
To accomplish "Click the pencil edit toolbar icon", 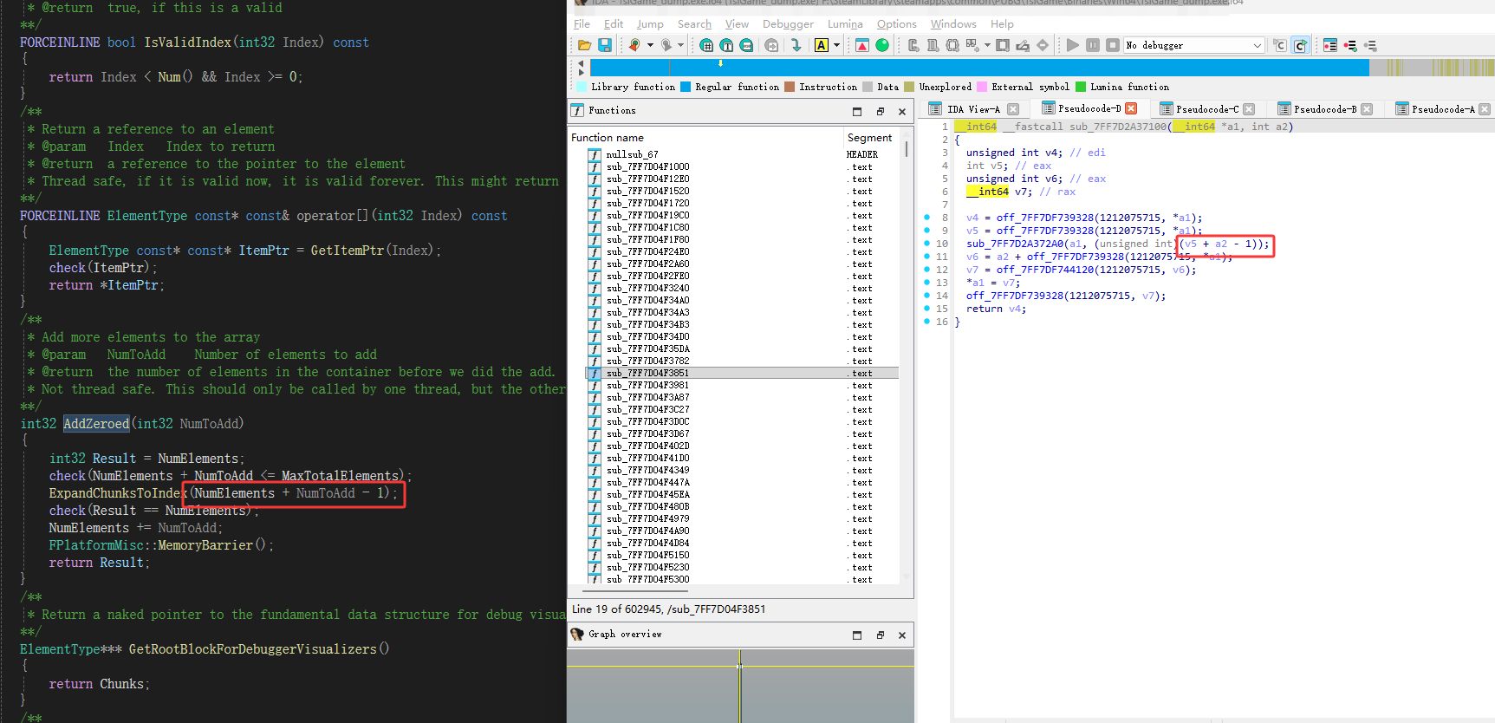I will tap(1023, 45).
